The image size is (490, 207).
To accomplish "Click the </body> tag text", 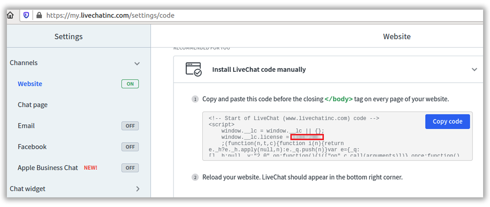I will [339, 99].
